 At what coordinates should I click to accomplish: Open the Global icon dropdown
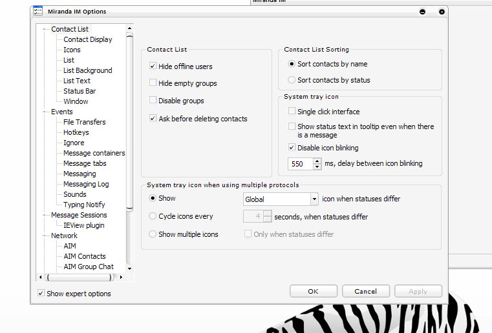pos(314,199)
